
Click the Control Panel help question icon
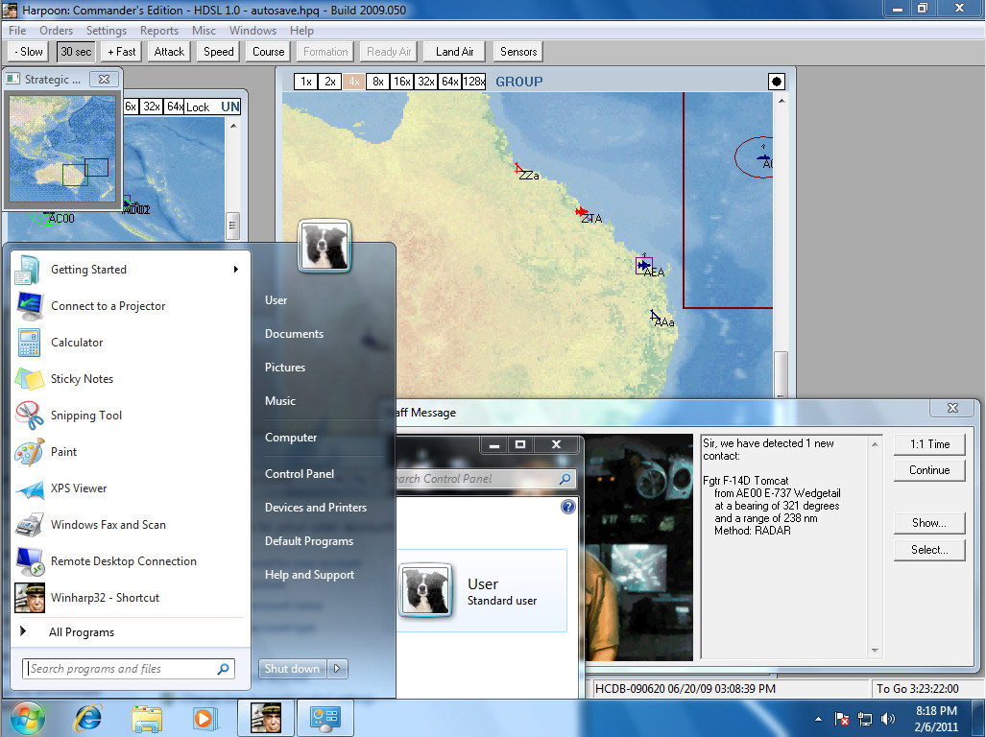(x=567, y=507)
